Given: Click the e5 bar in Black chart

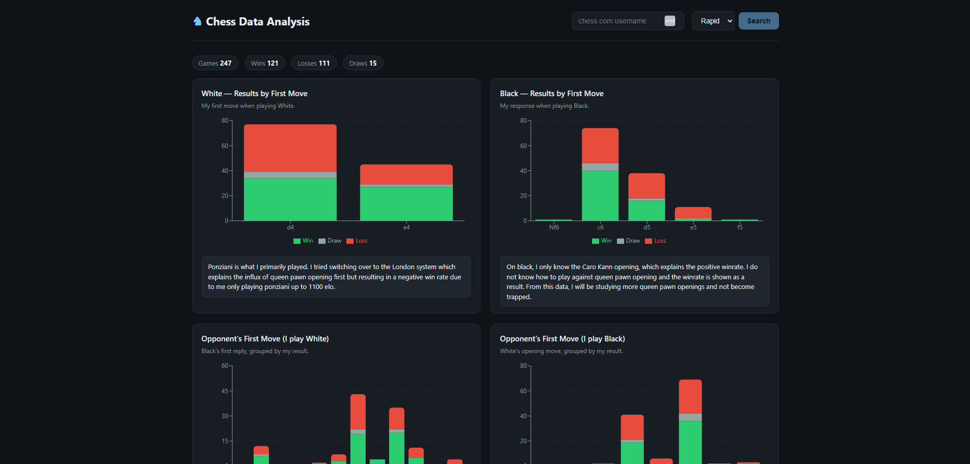Looking at the screenshot, I should pyautogui.click(x=693, y=213).
